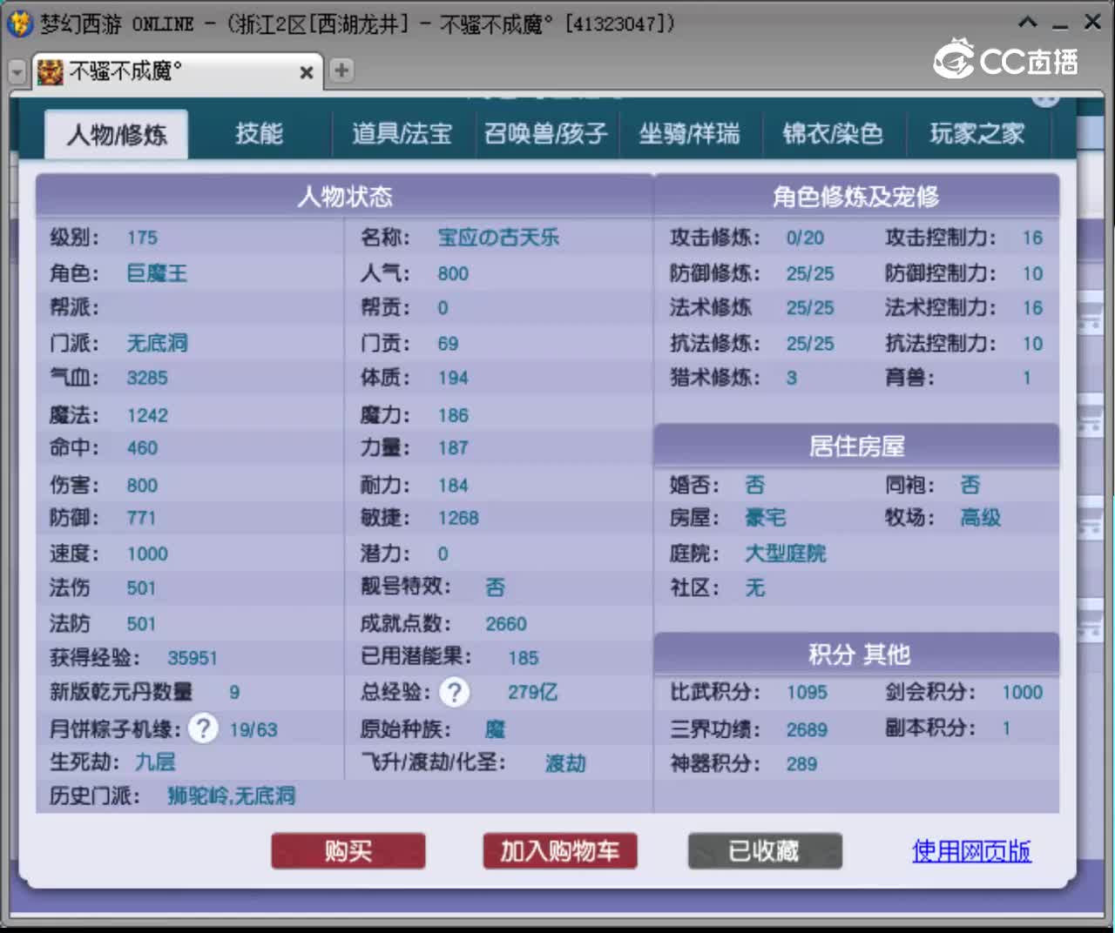
Task: Click the 飞升/渡劫/化圣 value 渡劫
Action: point(565,763)
